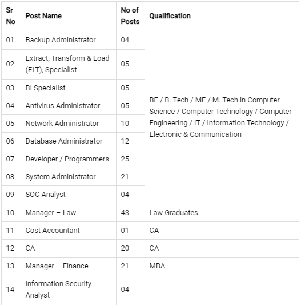The height and width of the screenshot is (305, 301).
Task: Select the Backup Administrator post name cell
Action: (x=69, y=40)
